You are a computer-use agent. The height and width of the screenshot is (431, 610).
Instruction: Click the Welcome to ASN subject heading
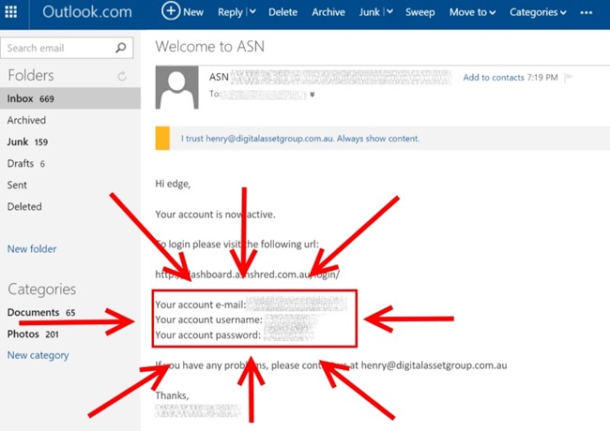(209, 47)
